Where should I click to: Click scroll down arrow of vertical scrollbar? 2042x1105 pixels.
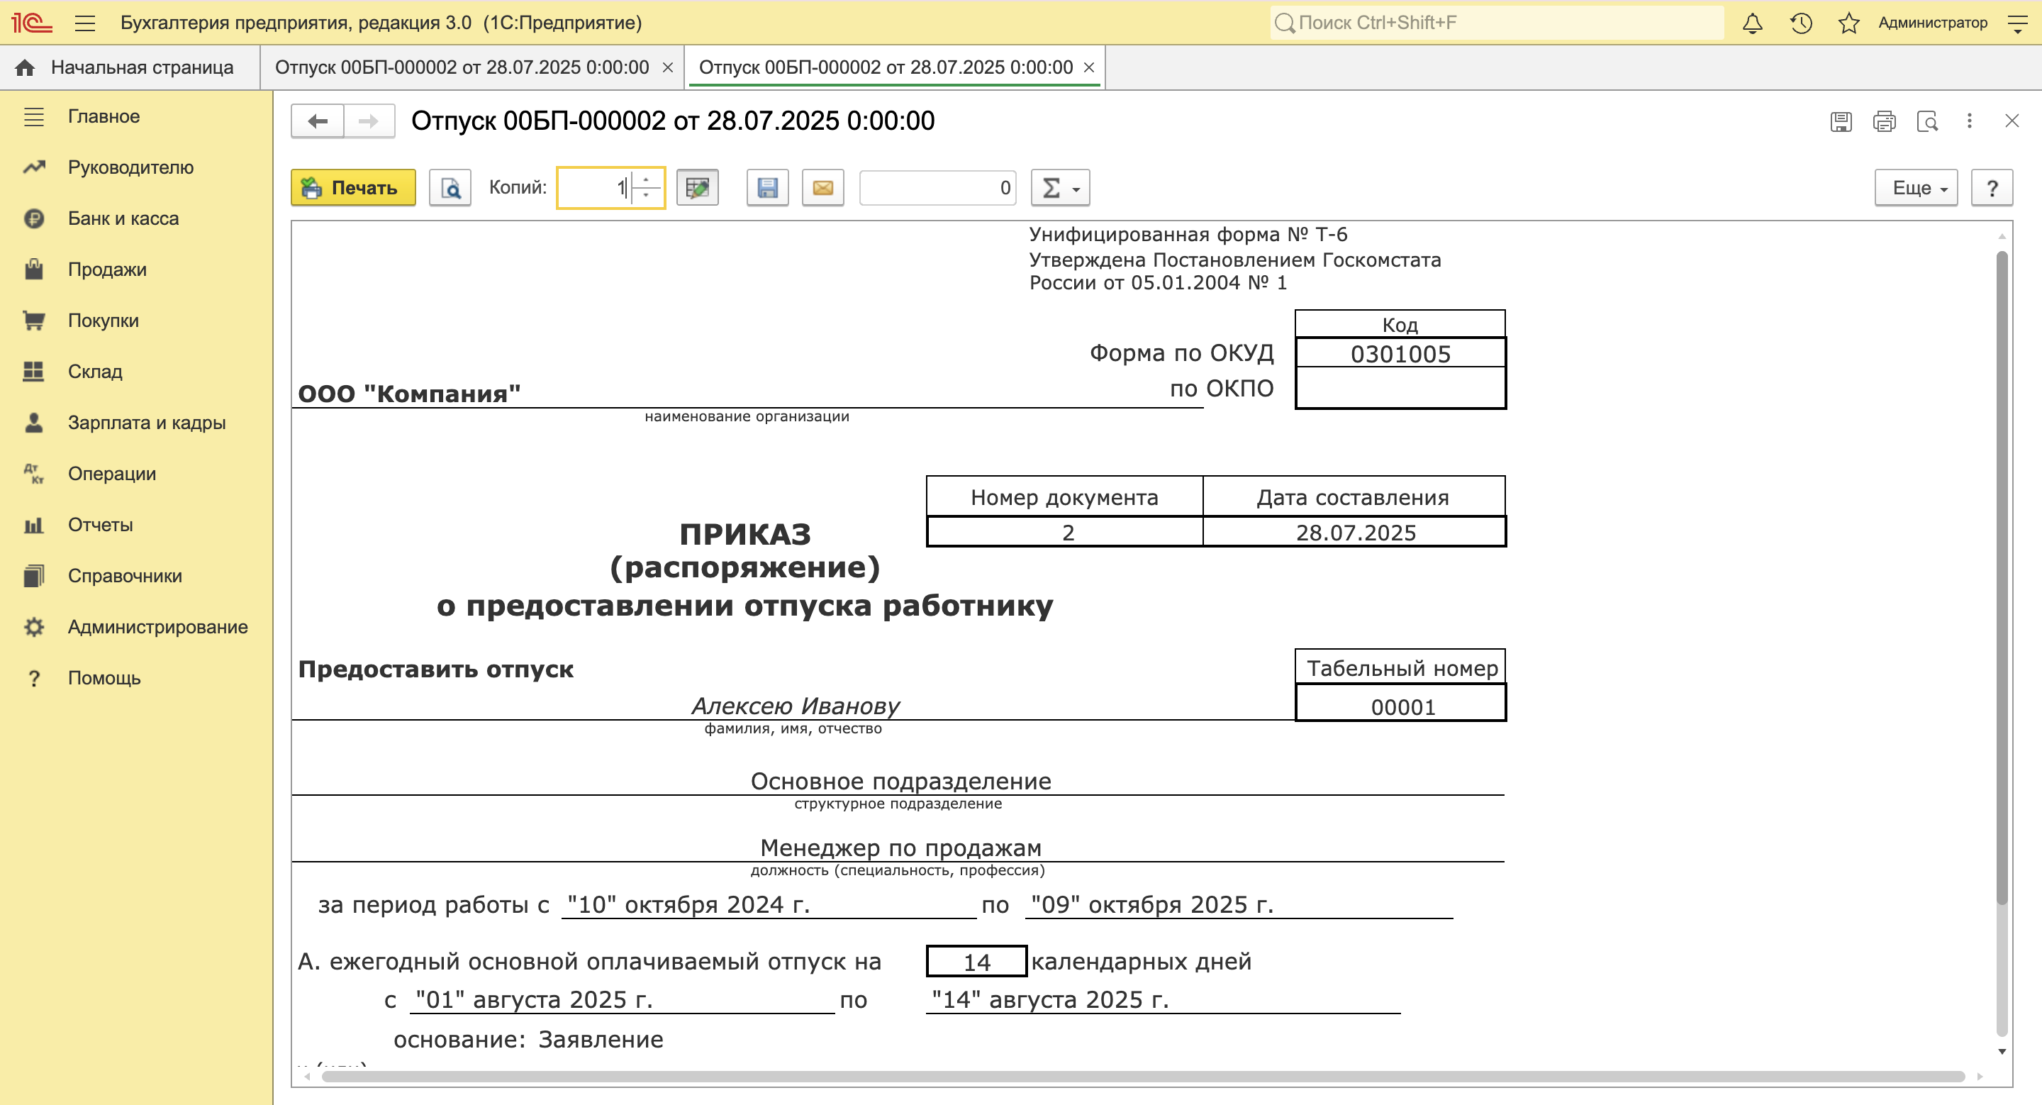[x=2002, y=1052]
